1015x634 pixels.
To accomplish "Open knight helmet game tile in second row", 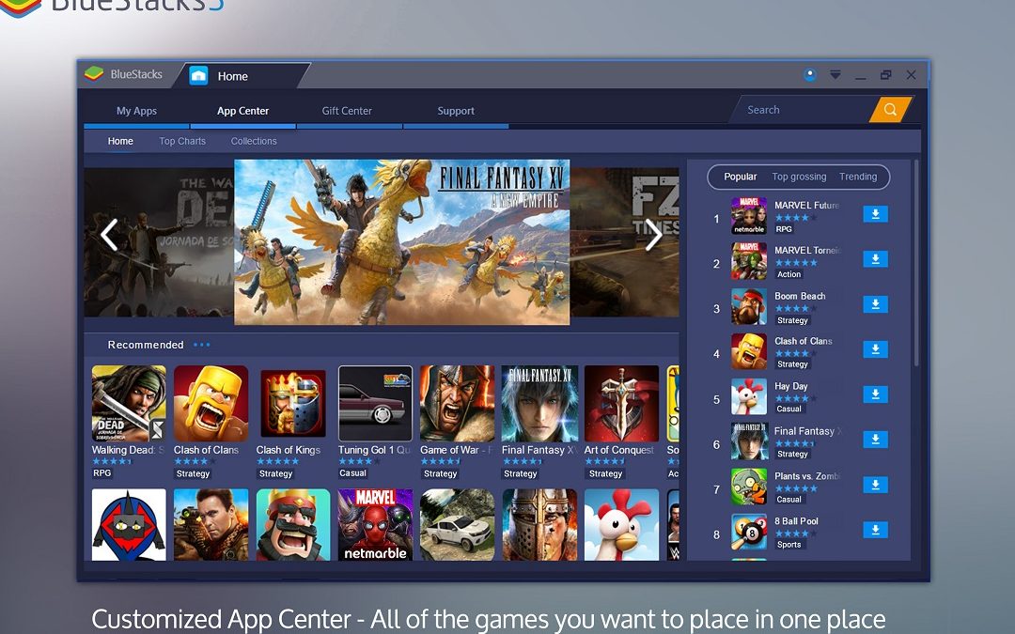I will pos(539,525).
